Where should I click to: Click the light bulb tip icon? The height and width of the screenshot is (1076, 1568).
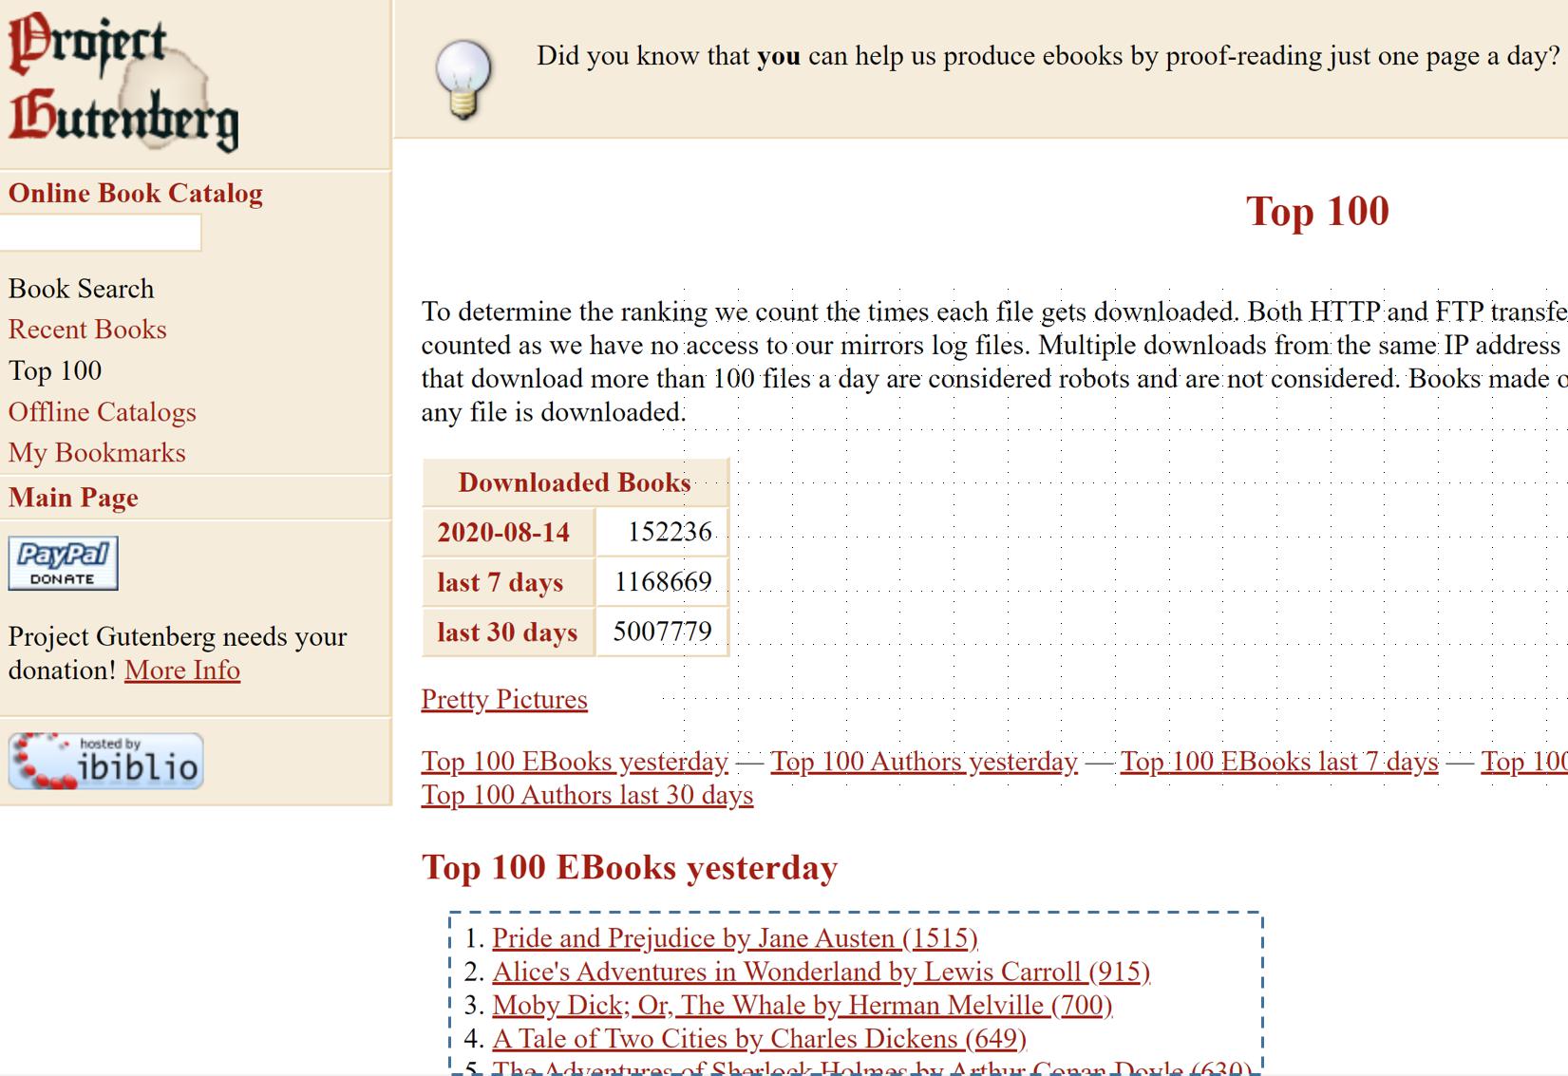coord(463,80)
